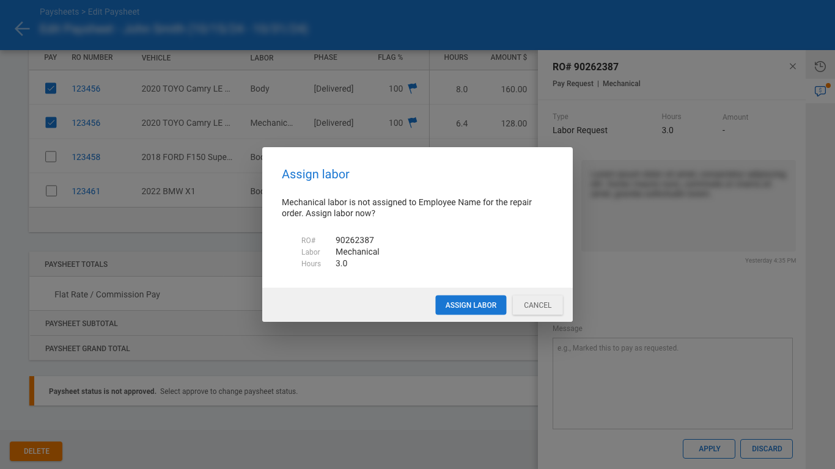Open RO number 123461 link
Viewport: 835px width, 469px height.
tap(86, 191)
